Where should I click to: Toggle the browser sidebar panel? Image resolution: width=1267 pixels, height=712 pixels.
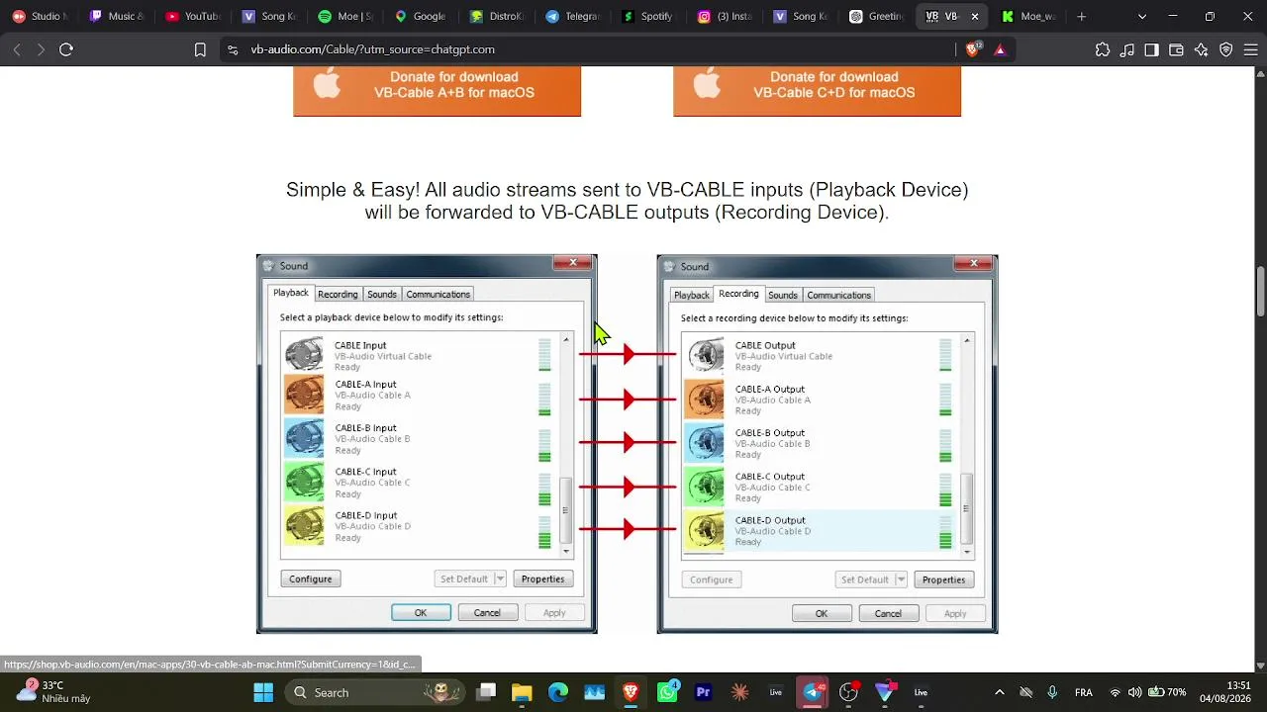[x=1151, y=49]
